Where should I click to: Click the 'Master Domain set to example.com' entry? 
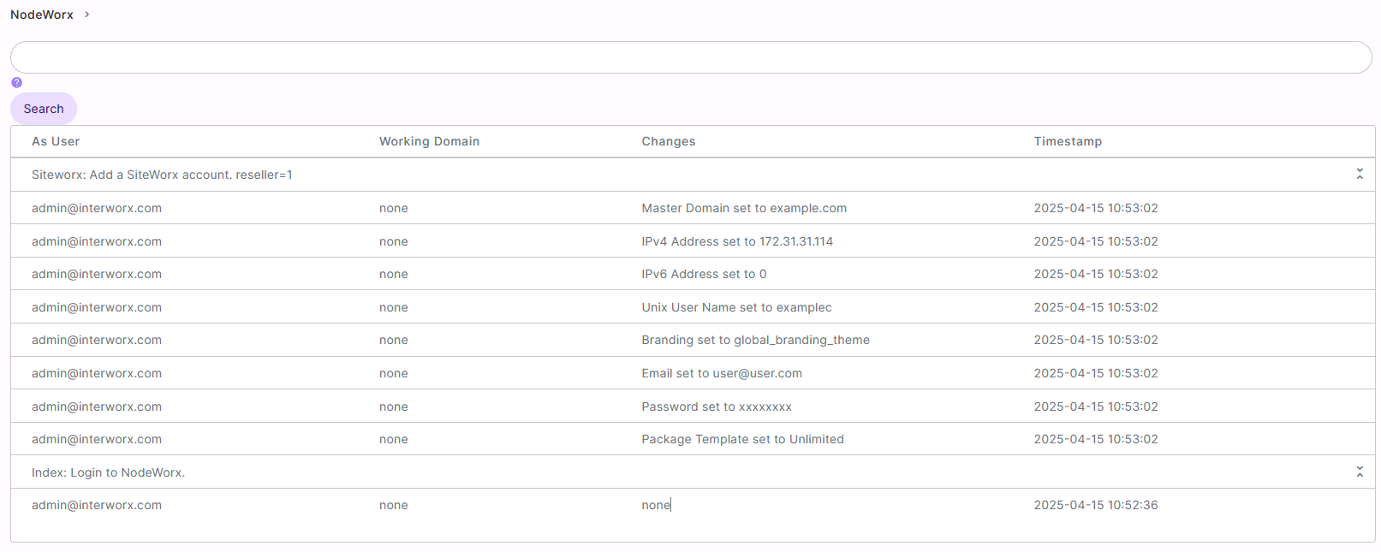pyautogui.click(x=743, y=209)
